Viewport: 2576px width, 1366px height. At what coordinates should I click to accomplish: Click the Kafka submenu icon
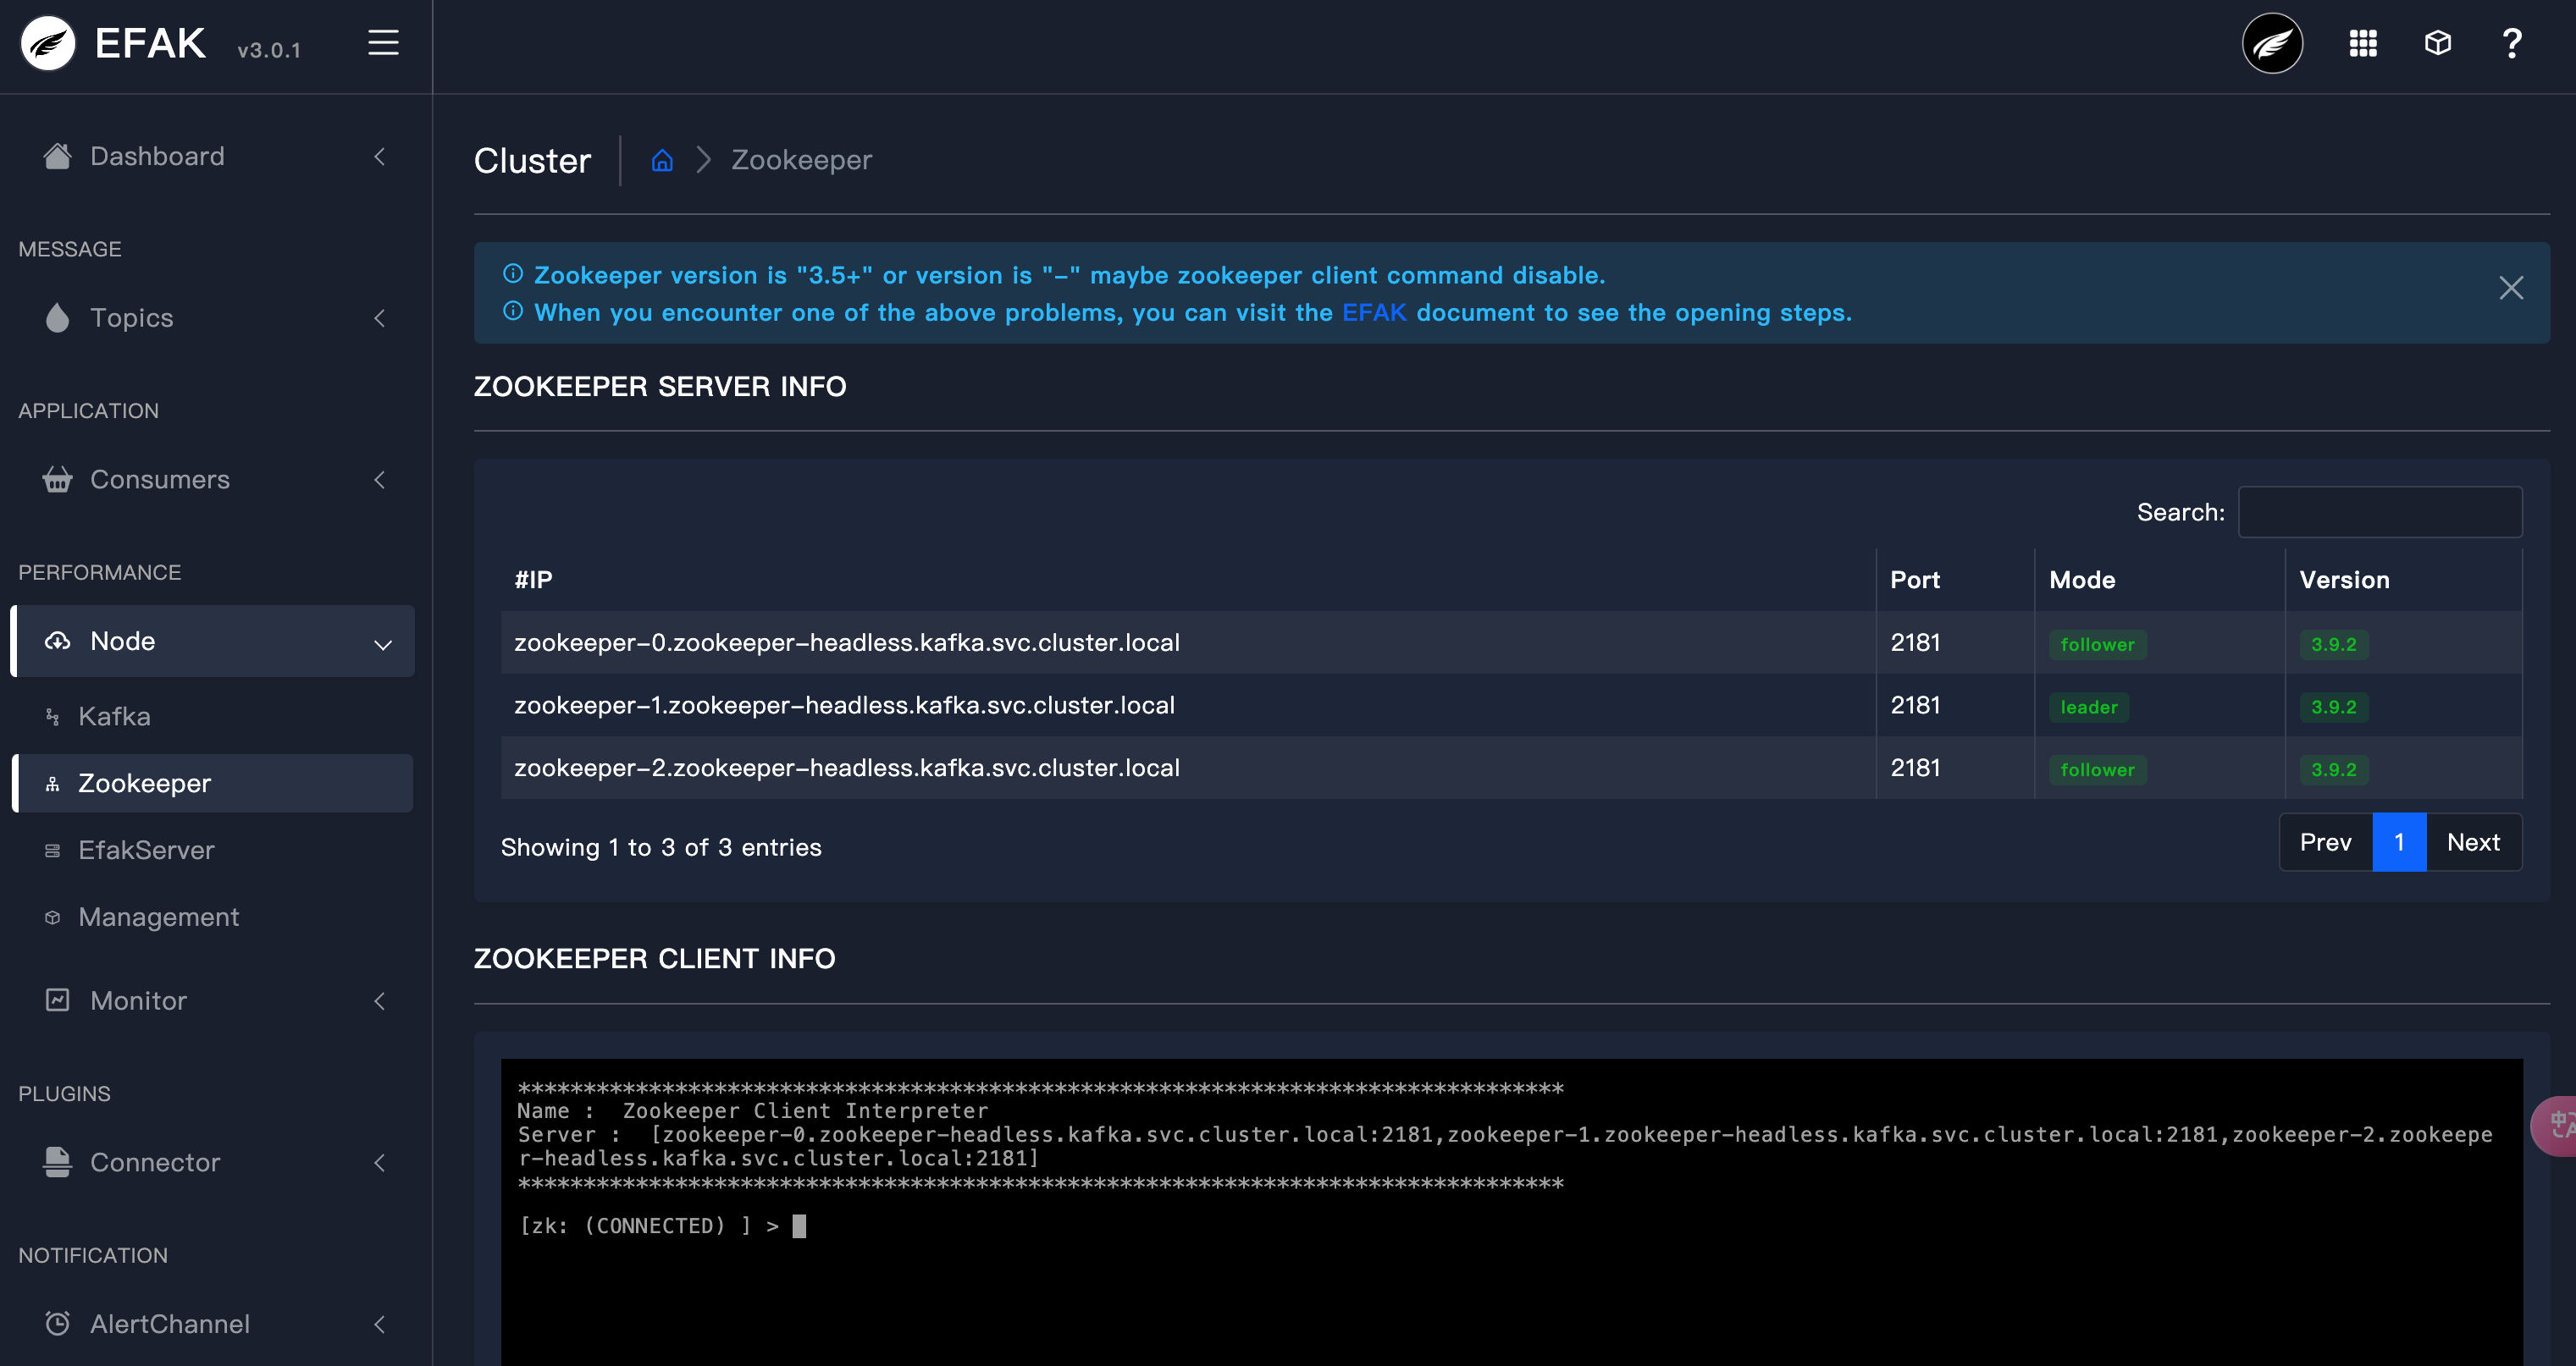point(53,717)
